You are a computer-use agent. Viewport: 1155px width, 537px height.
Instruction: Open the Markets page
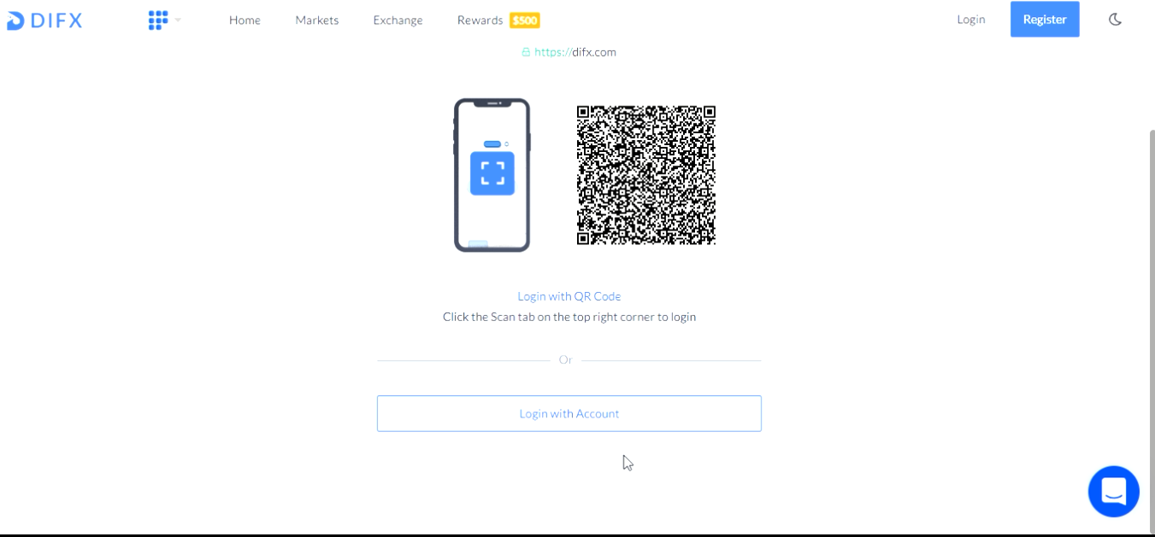click(x=317, y=20)
